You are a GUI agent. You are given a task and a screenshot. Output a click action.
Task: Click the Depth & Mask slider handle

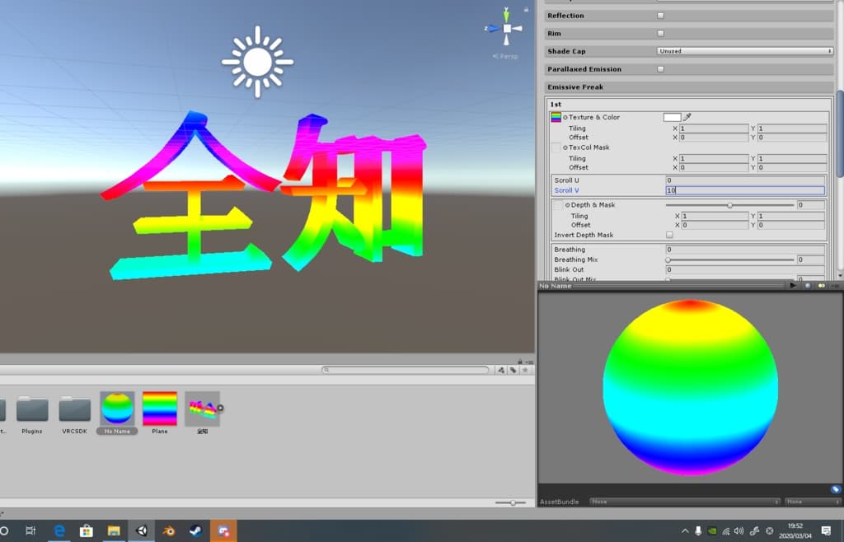(x=729, y=205)
